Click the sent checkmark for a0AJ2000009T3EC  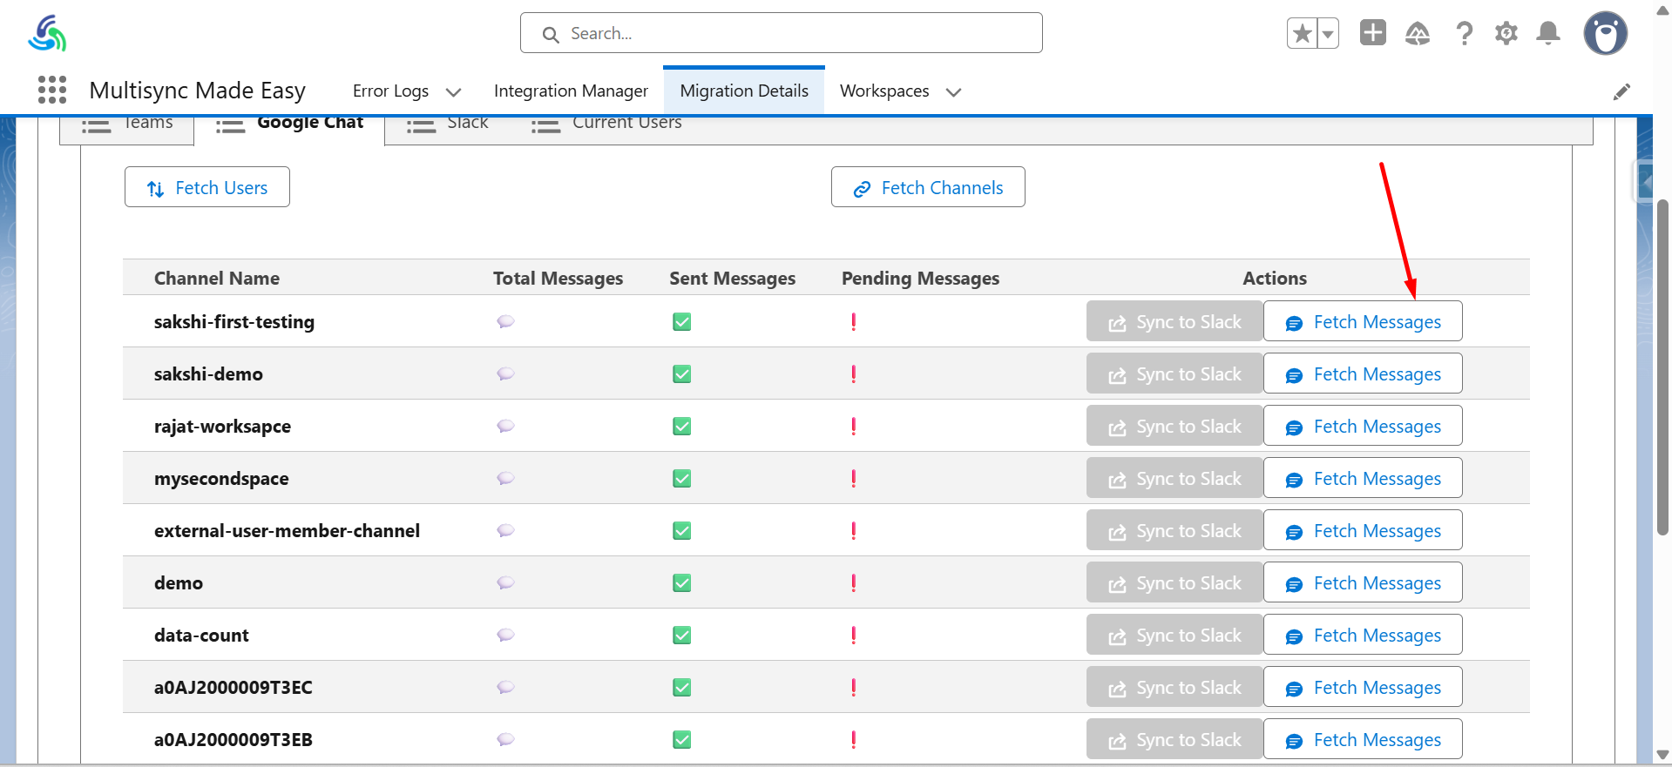pos(682,688)
